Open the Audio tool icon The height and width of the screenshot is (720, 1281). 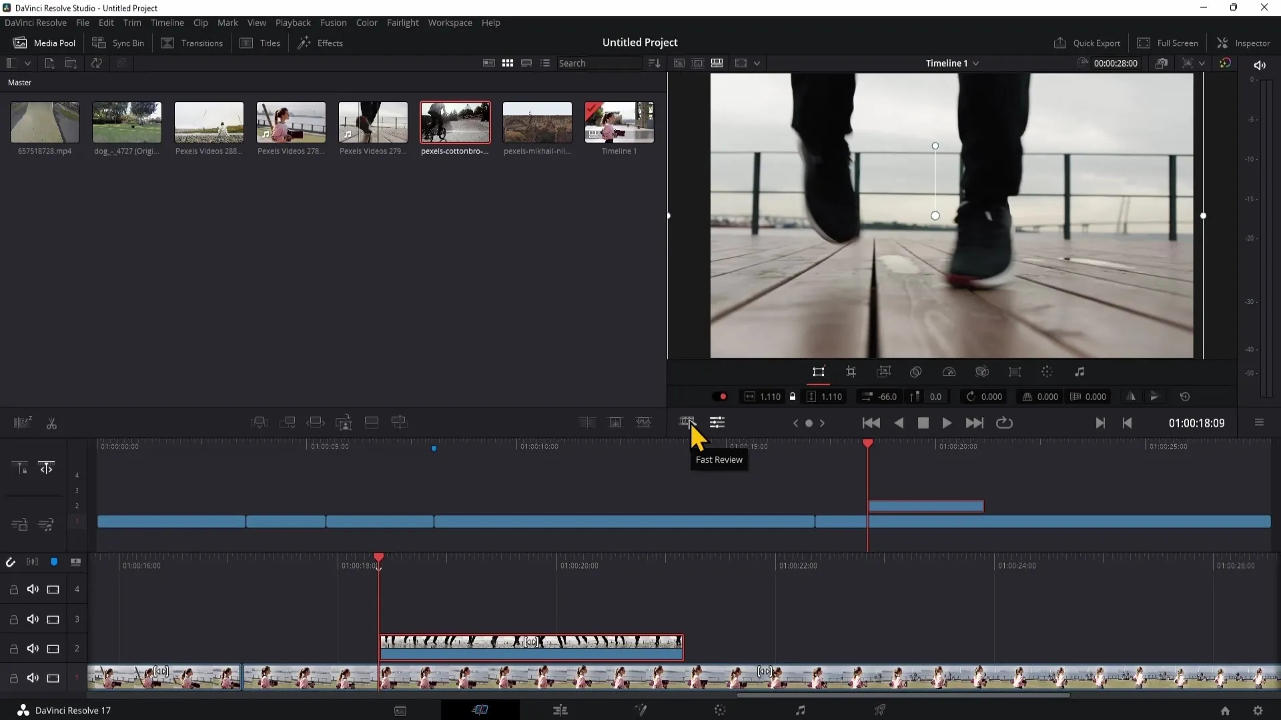pyautogui.click(x=1080, y=372)
